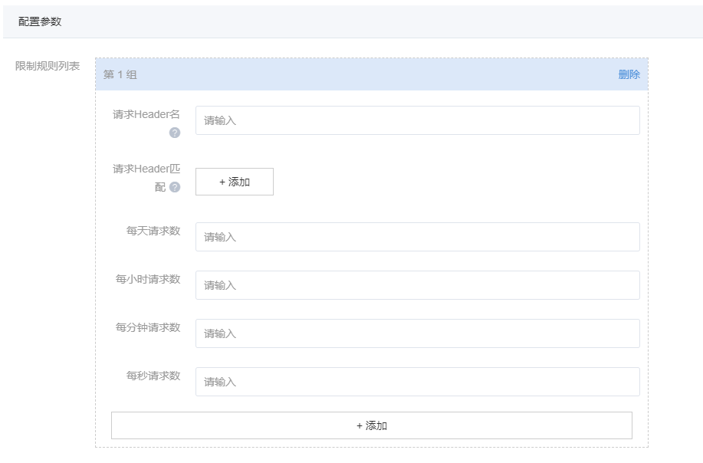Click the 配置参数 section title
This screenshot has width=703, height=463.
[x=40, y=21]
